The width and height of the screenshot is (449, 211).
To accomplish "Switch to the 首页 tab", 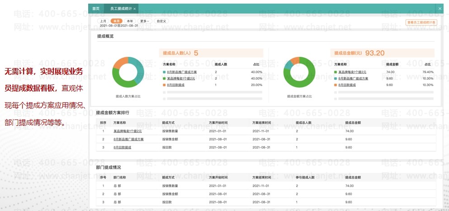I will [x=95, y=9].
